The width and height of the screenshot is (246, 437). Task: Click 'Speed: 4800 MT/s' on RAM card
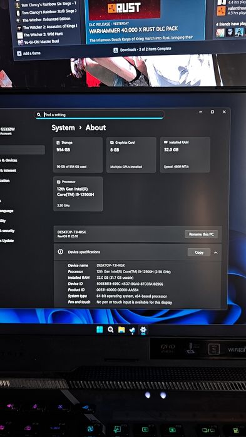[177, 166]
